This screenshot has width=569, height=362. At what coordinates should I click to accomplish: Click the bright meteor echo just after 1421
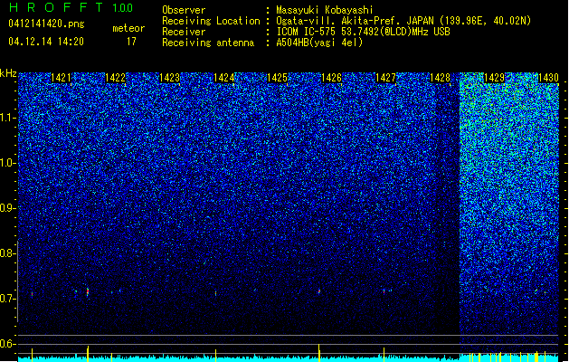pos(88,292)
